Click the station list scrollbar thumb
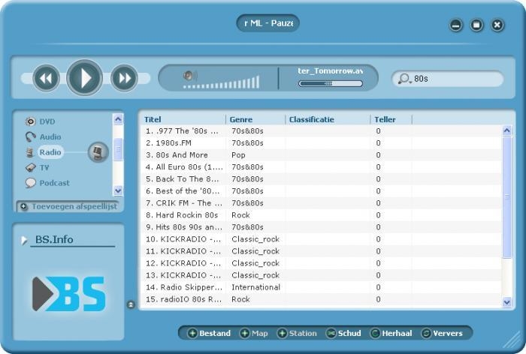 tap(507, 197)
